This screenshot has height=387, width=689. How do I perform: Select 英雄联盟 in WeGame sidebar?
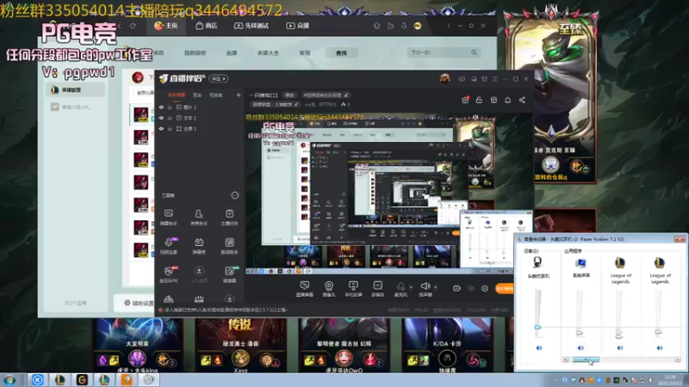[x=76, y=90]
